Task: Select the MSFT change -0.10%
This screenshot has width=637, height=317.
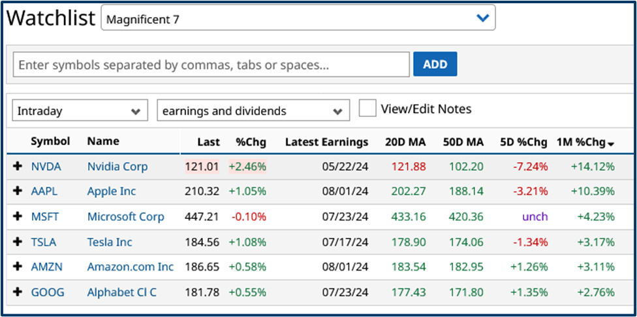Action: pyautogui.click(x=249, y=217)
